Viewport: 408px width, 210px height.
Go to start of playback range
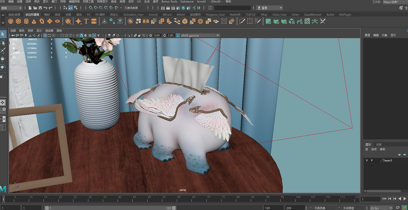[385, 199]
